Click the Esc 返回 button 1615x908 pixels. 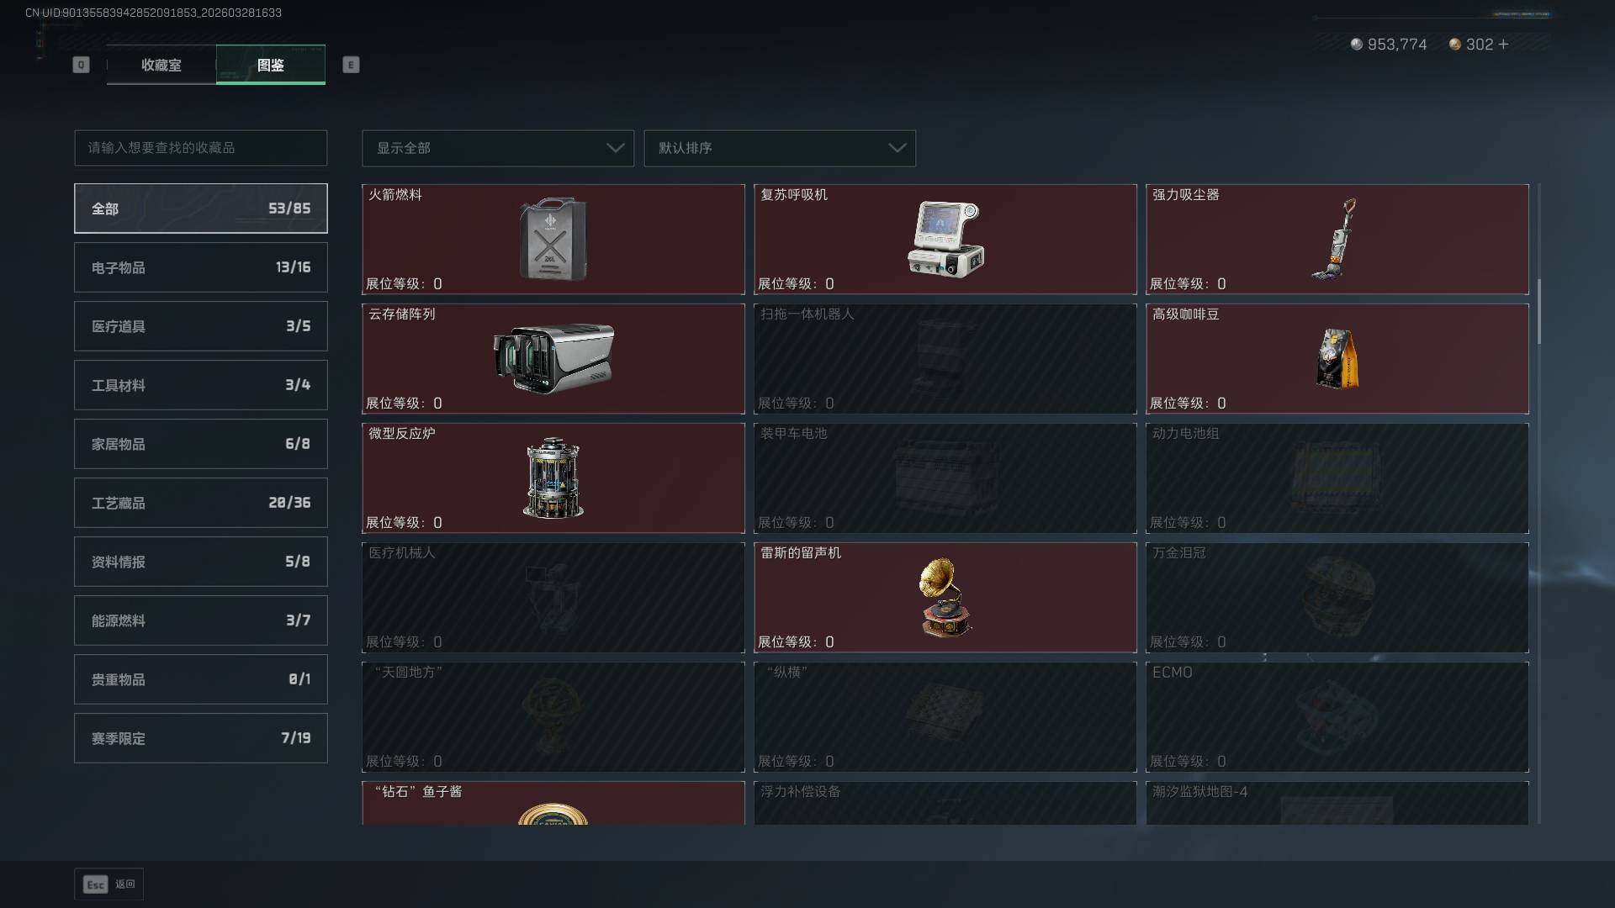pos(109,884)
